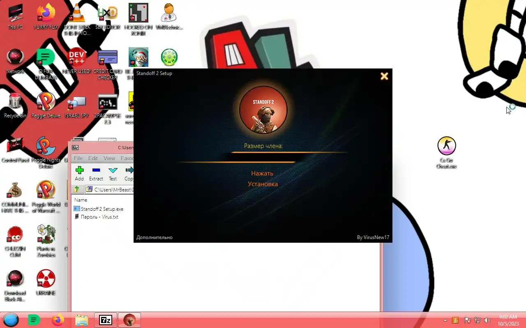Open the SEX EDITOR HxD shortcut
Viewport: 526px width, 328px height.
[108, 17]
